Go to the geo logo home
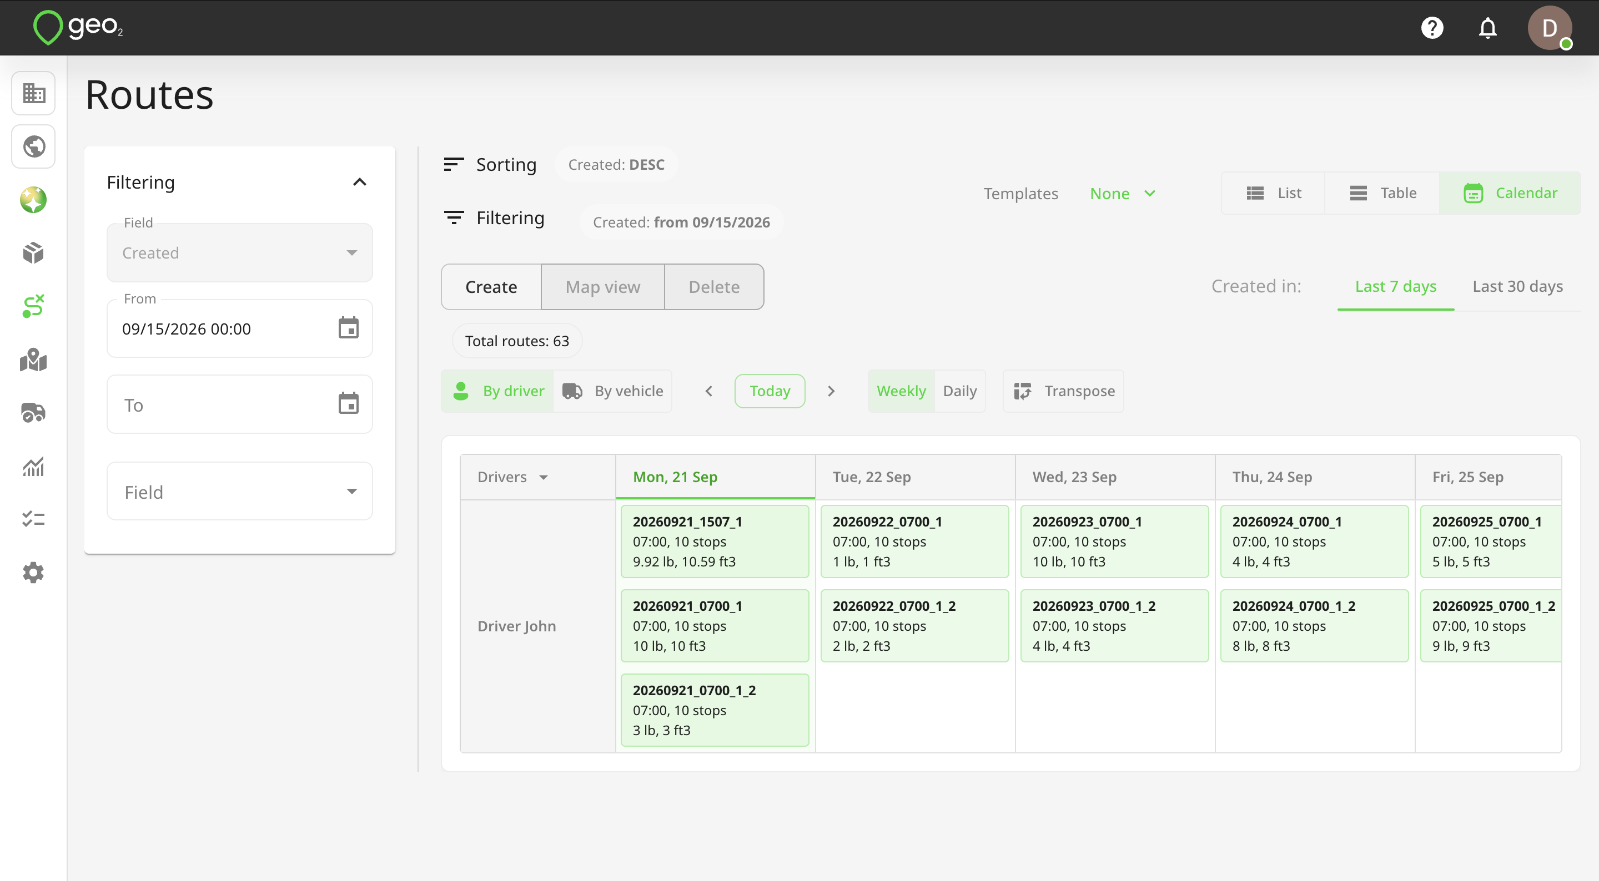Viewport: 1599px width, 881px height. [x=78, y=27]
